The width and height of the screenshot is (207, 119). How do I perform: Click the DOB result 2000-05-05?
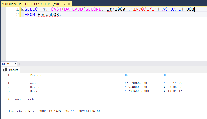173,87
